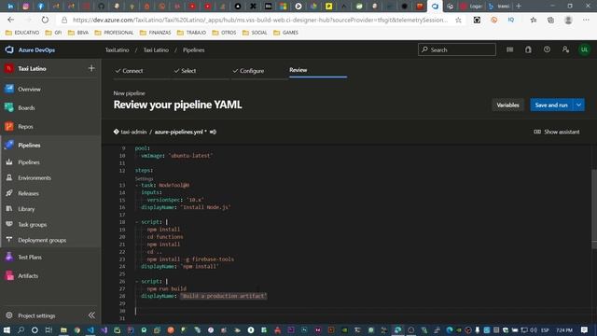Open a new browser tab with plus button
The width and height of the screenshot is (597, 336).
pos(519,7)
